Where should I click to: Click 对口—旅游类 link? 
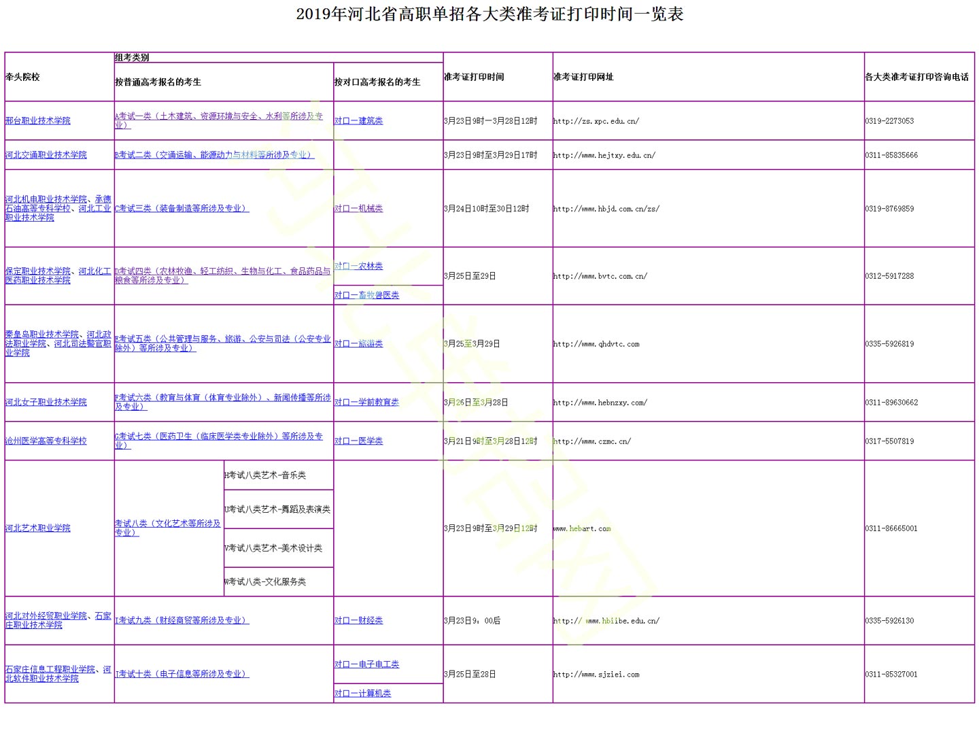(x=359, y=343)
